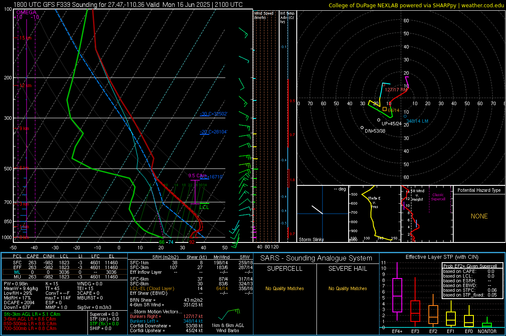Click the MBURST = 0 value

(90, 298)
